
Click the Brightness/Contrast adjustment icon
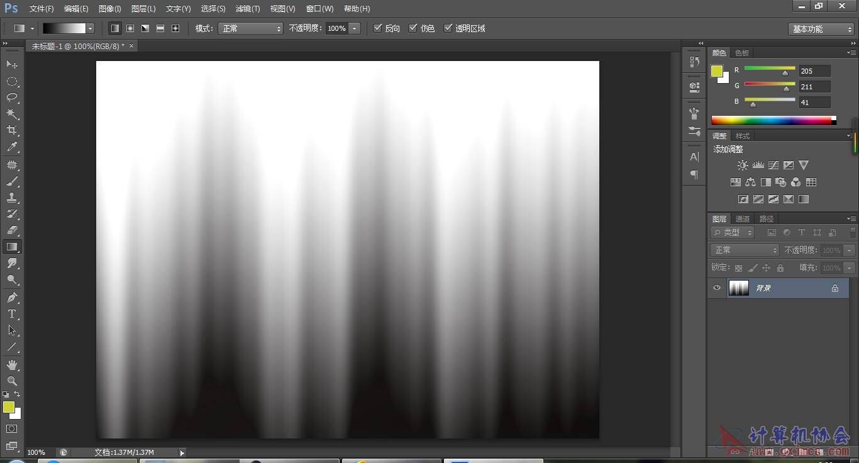pyautogui.click(x=743, y=165)
